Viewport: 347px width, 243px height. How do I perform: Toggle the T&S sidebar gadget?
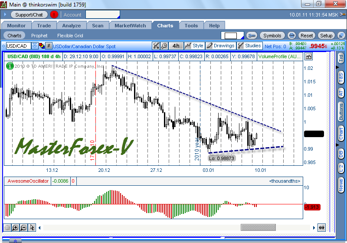click(x=341, y=78)
